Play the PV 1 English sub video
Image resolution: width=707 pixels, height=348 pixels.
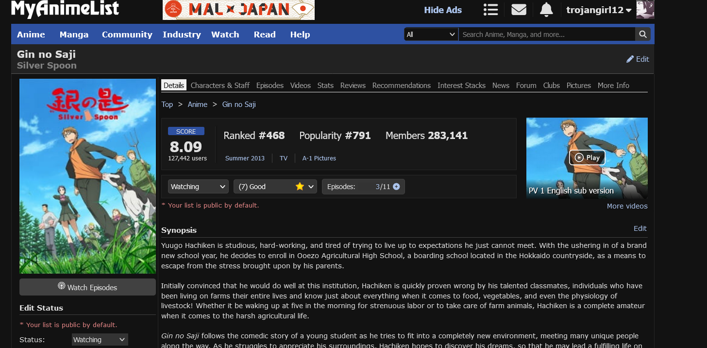587,157
